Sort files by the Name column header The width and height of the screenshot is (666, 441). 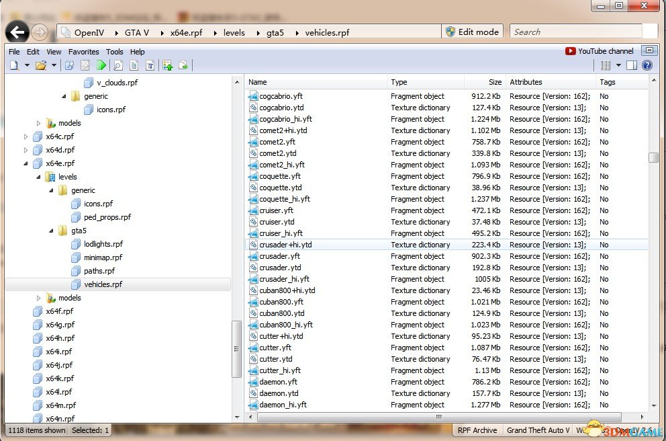point(316,82)
